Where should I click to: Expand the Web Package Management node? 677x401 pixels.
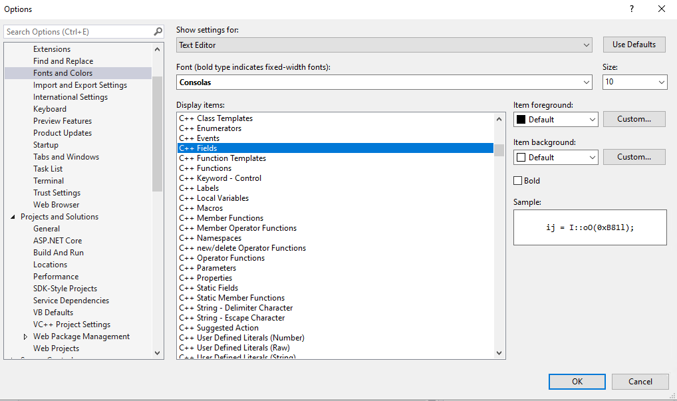25,336
